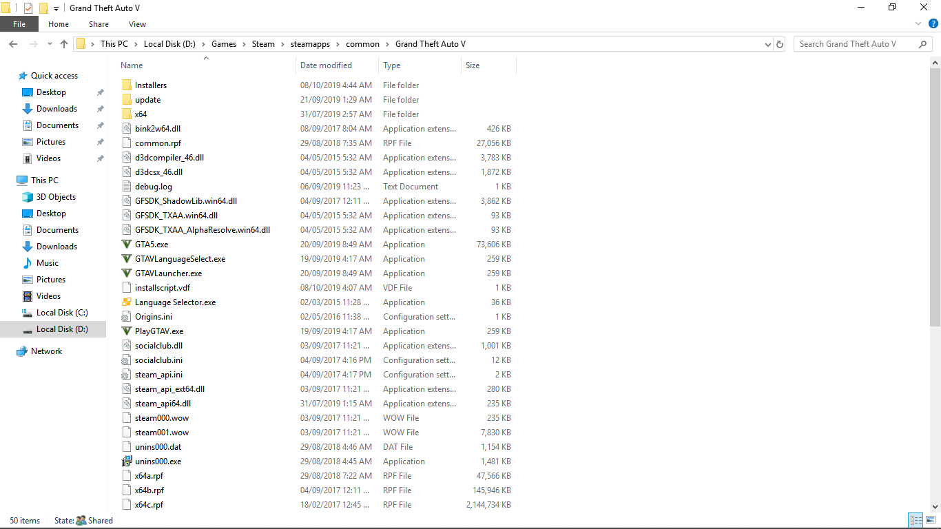Switch to Large icons view layout

[x=929, y=521]
